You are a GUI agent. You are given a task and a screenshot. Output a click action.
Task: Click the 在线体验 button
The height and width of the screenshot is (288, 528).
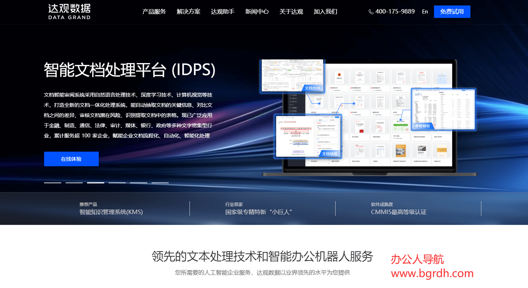71,159
